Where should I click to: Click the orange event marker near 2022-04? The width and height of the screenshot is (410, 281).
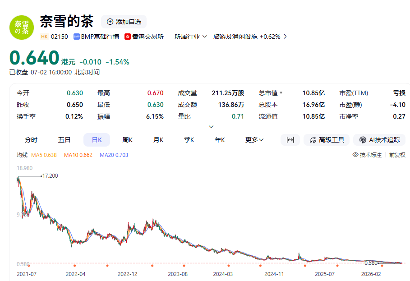click(75, 266)
